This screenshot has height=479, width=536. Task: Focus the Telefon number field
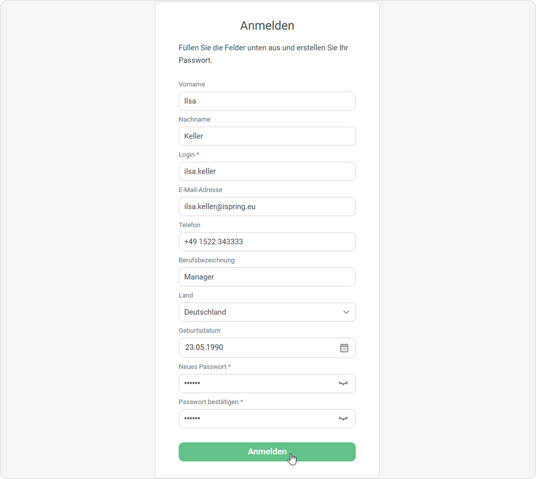267,242
